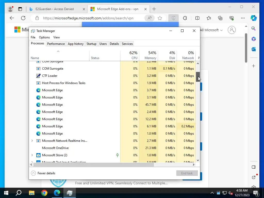Click the End task button
The height and width of the screenshot is (198, 264).
coord(187,173)
